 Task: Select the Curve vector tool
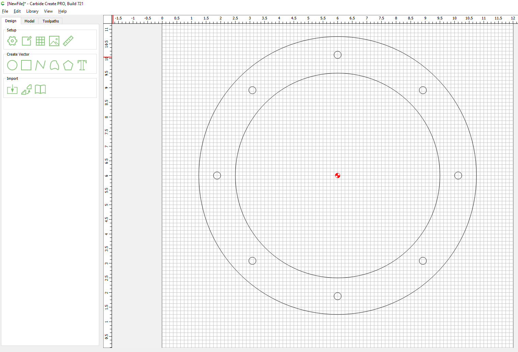click(x=54, y=65)
